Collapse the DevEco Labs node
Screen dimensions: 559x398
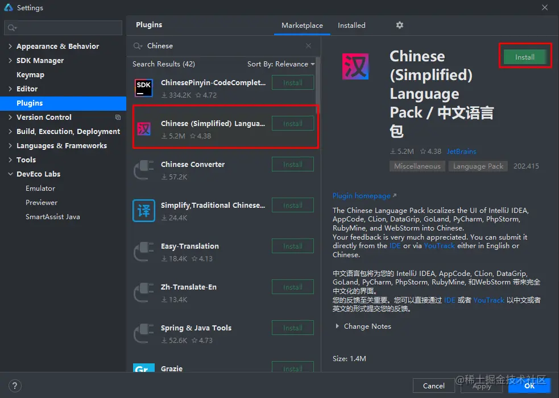coord(10,174)
